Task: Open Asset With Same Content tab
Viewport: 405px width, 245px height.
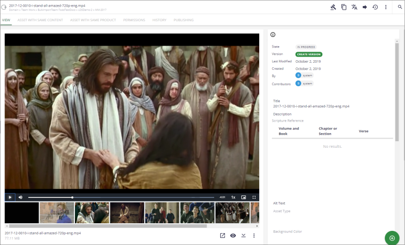Action: pos(40,20)
